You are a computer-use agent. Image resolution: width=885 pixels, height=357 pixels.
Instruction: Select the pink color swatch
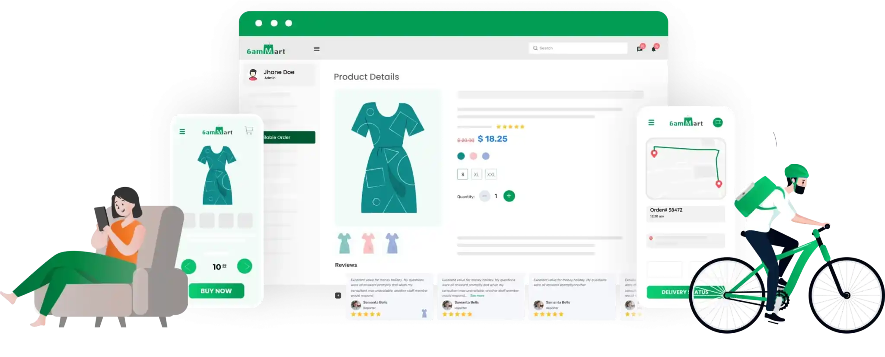474,156
